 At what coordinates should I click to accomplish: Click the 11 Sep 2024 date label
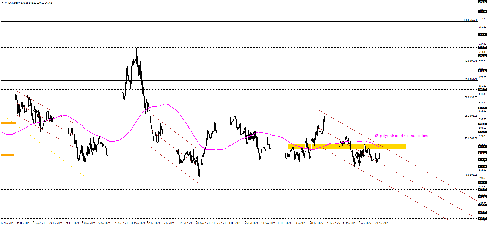219,223
